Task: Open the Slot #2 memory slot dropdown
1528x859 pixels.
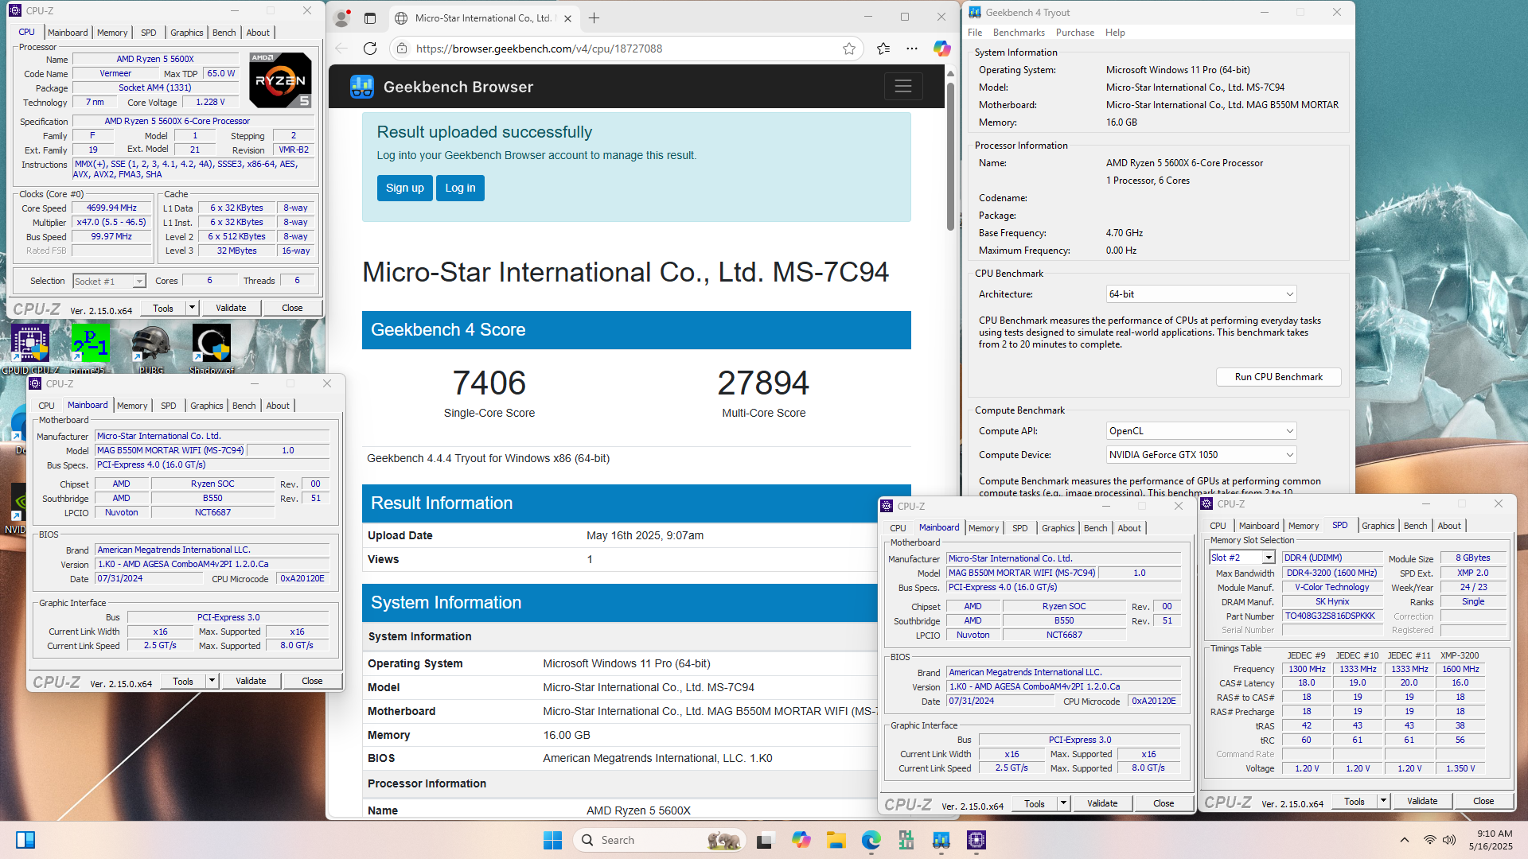Action: coord(1241,558)
